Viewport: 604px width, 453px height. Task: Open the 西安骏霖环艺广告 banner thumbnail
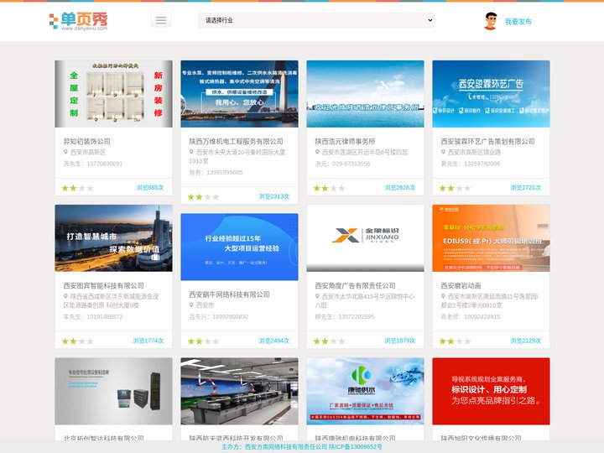(491, 94)
